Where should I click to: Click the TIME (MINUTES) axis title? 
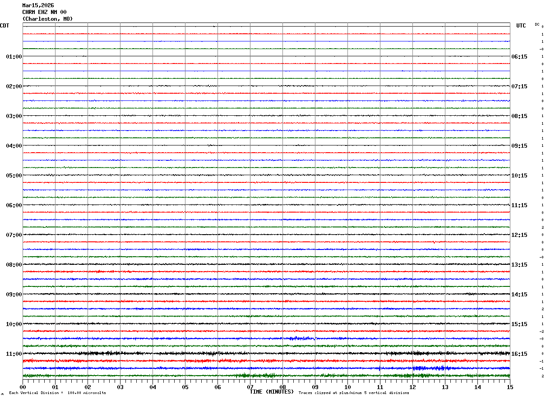click(272, 392)
